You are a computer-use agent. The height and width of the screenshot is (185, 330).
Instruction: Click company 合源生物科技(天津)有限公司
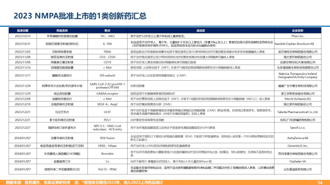(298, 62)
